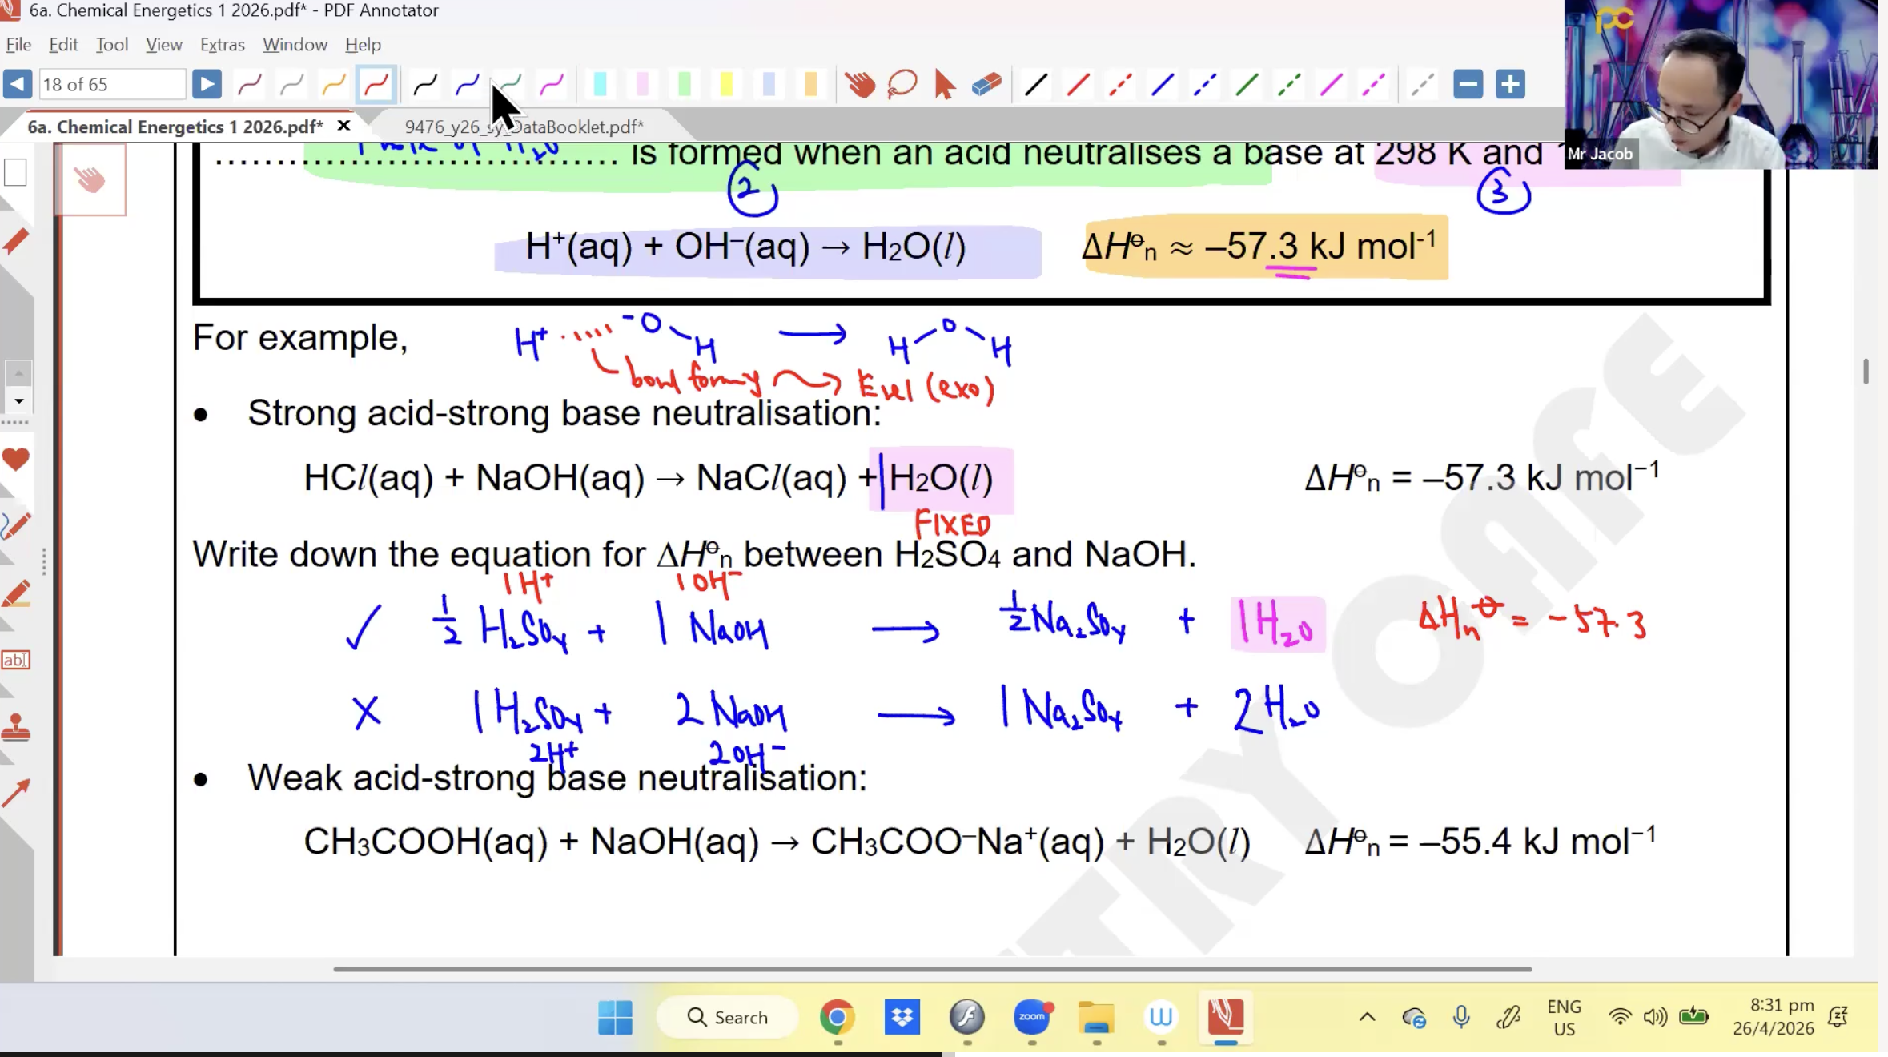Viewport: 1888px width, 1057px height.
Task: Select the Text box 'ab' tool
Action: pos(15,660)
